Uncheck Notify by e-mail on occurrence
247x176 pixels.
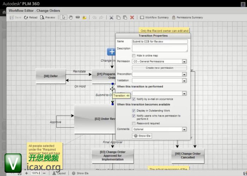coord(134,99)
